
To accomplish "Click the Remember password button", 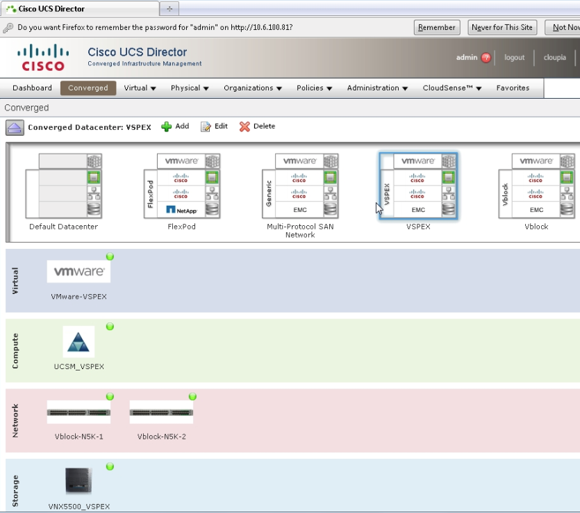I will (437, 27).
